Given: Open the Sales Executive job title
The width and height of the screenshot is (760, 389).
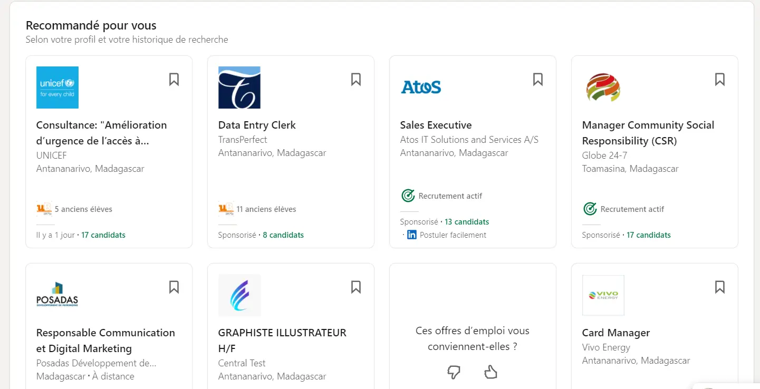Looking at the screenshot, I should click(436, 125).
